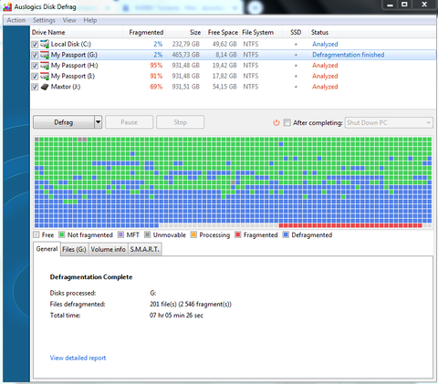Click the Analyzed status for Local Disk (C:)

point(325,44)
